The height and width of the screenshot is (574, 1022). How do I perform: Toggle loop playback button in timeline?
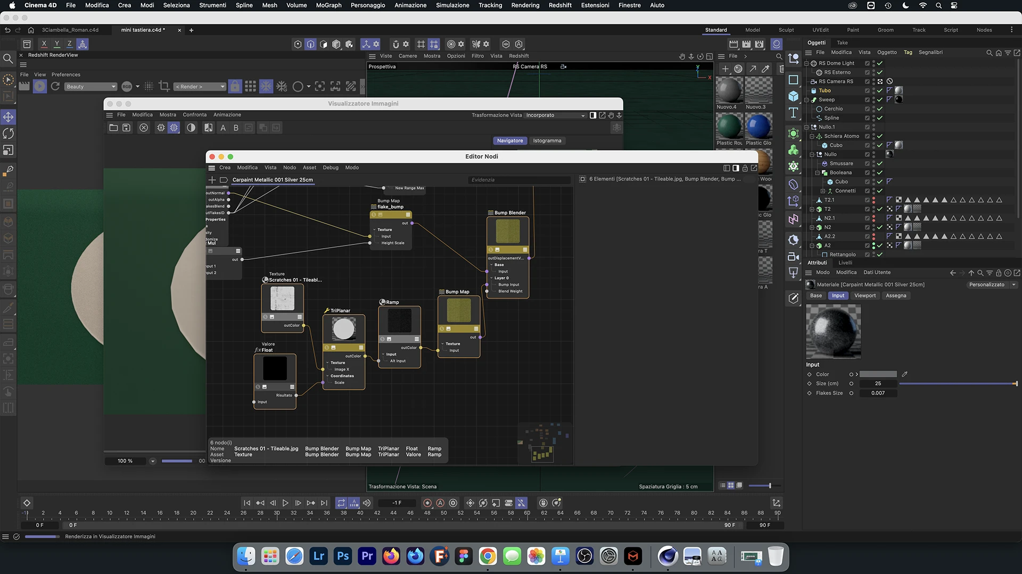[341, 503]
